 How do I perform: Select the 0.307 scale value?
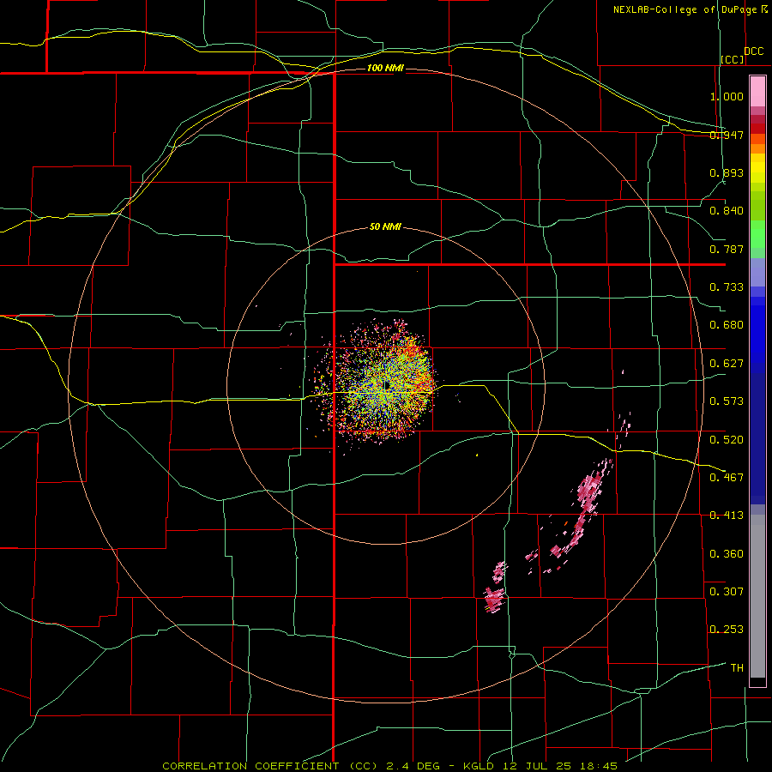click(727, 591)
